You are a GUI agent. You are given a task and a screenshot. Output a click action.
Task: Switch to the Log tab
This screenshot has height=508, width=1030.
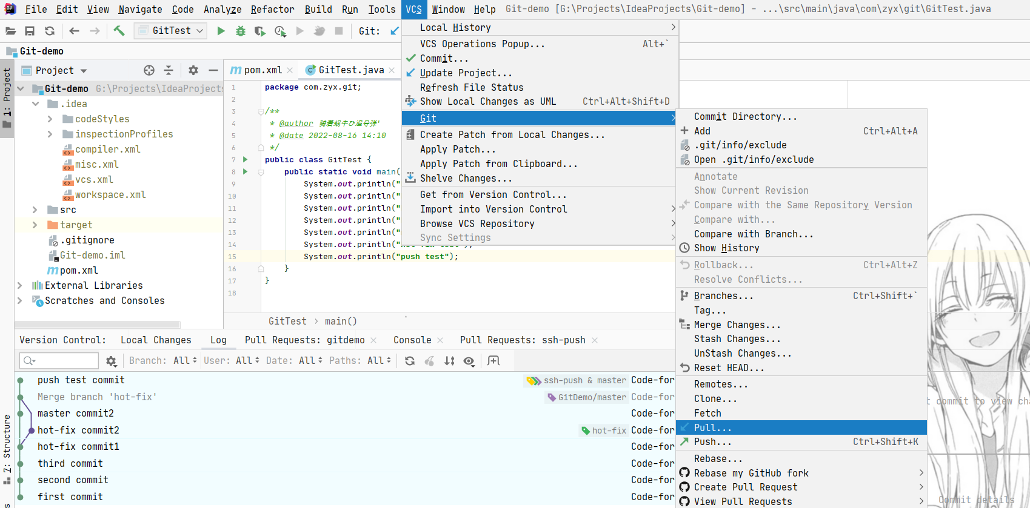[218, 340]
